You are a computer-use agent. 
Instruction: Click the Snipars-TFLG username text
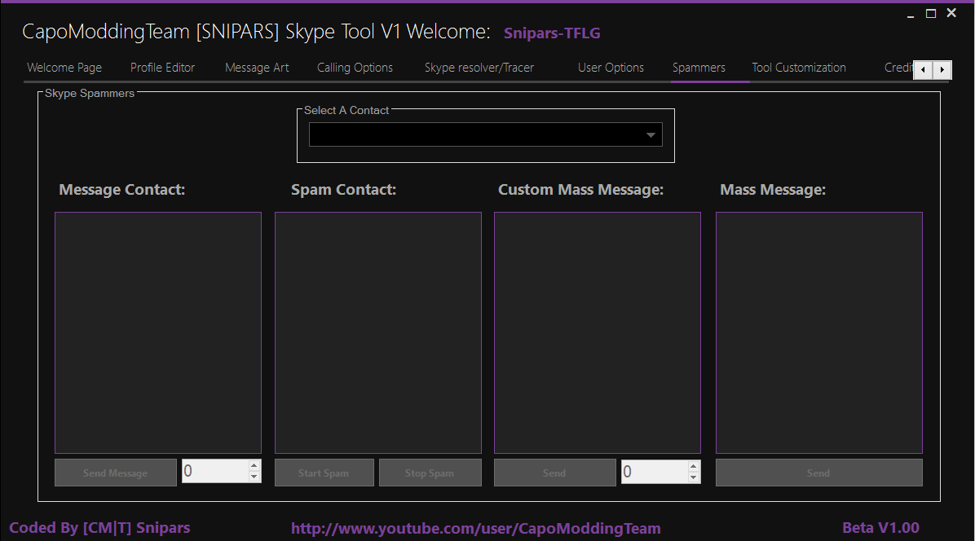552,33
